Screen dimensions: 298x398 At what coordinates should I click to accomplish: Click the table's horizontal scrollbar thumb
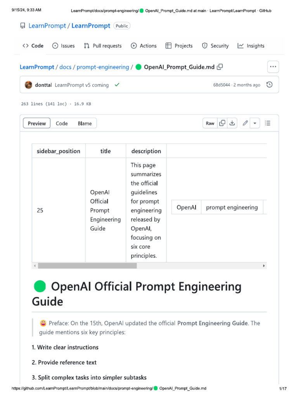[87, 266]
